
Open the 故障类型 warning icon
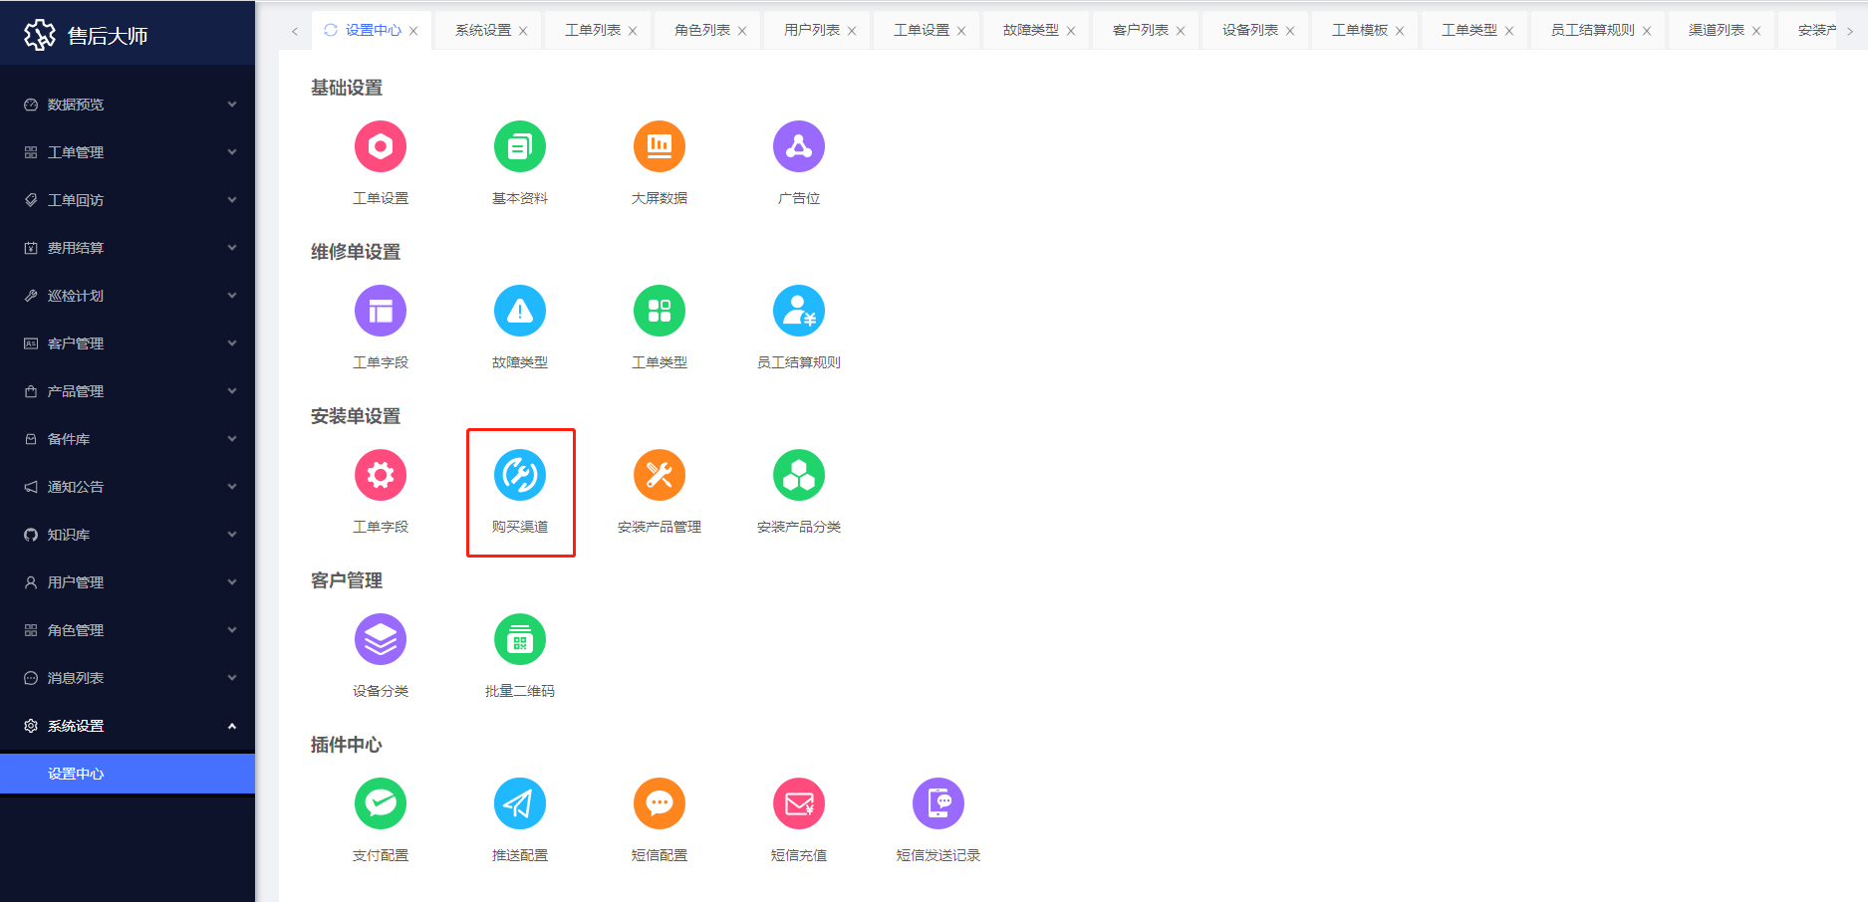(x=520, y=312)
